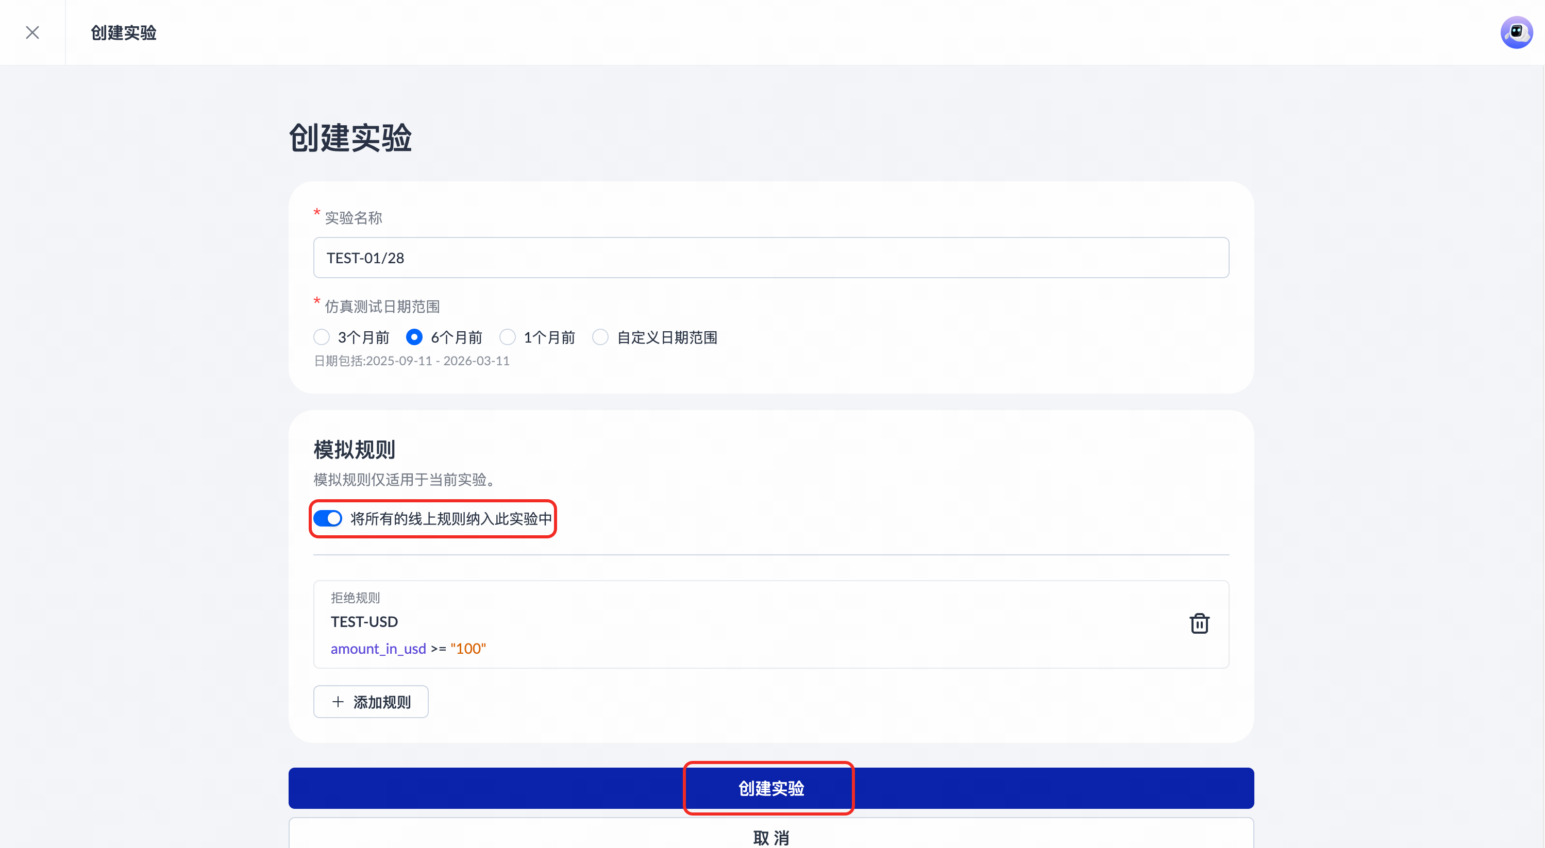
Task: Click the 取消 button
Action: [771, 837]
